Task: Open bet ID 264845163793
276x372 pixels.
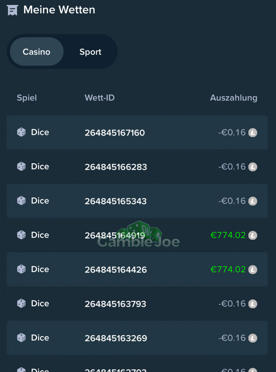Action: click(115, 304)
